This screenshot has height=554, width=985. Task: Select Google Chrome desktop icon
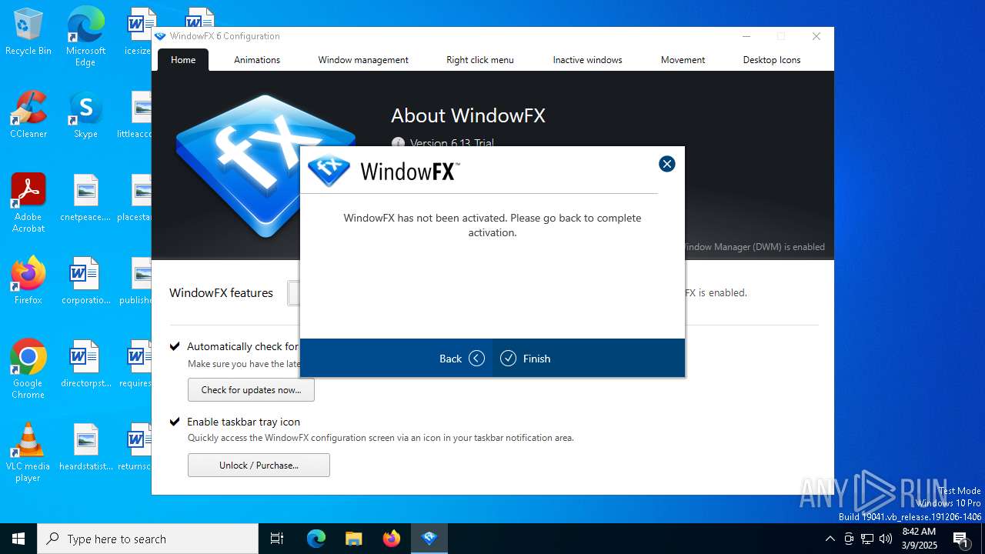(28, 369)
